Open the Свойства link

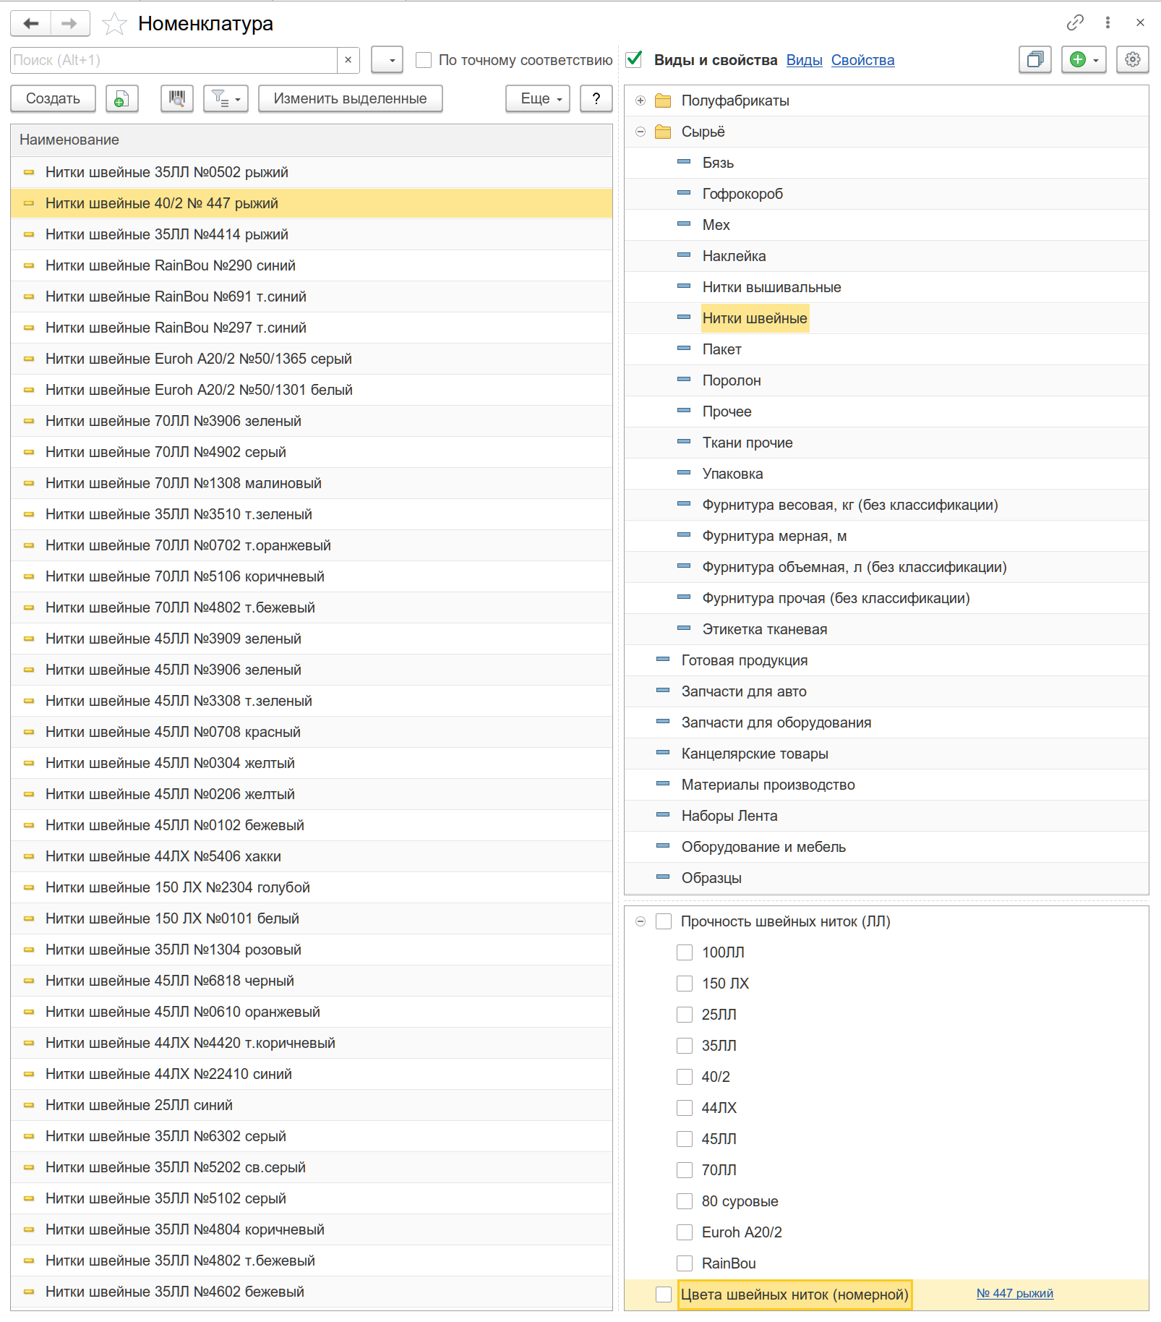pos(862,60)
